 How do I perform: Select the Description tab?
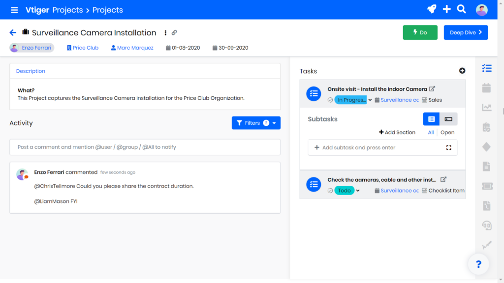31,71
